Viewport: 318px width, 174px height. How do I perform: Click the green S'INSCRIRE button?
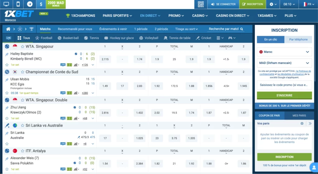(x=284, y=95)
